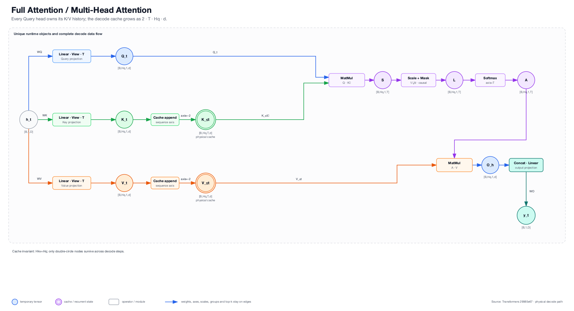Click the O_h output head node
This screenshot has width=574, height=311.
tap(490, 165)
